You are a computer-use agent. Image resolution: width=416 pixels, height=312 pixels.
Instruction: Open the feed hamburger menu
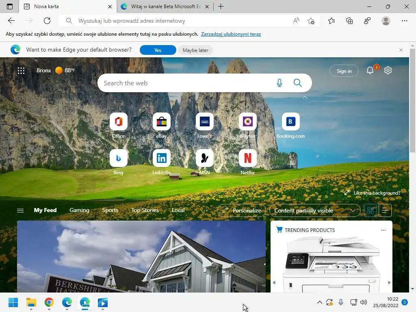[20, 210]
